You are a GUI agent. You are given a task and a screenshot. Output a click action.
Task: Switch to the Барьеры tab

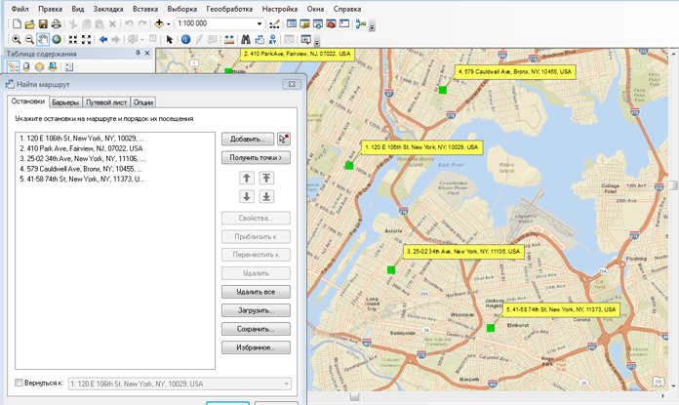click(65, 101)
